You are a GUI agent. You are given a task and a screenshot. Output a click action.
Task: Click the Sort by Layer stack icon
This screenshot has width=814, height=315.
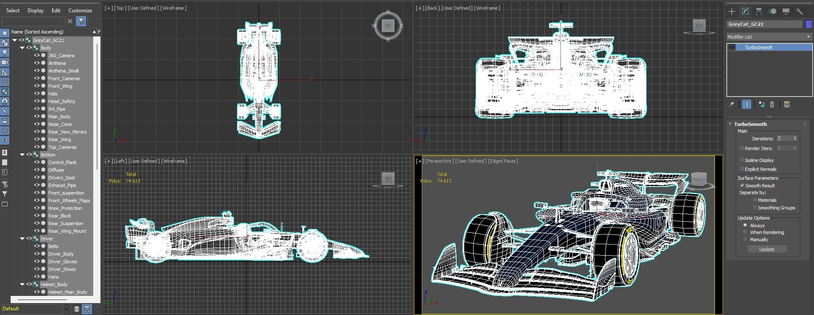point(77,309)
